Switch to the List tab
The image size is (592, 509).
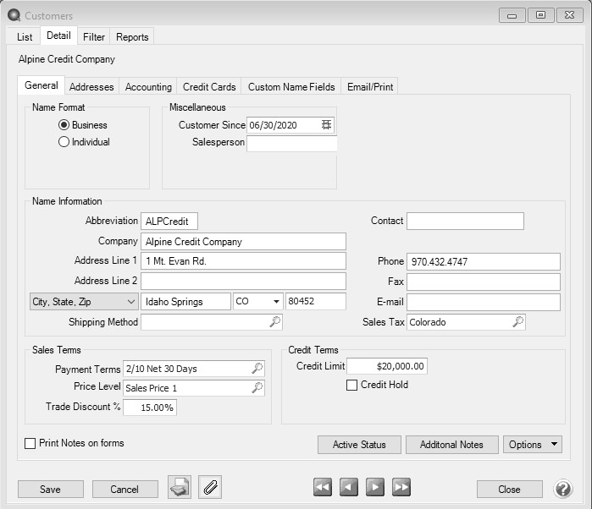coord(25,37)
